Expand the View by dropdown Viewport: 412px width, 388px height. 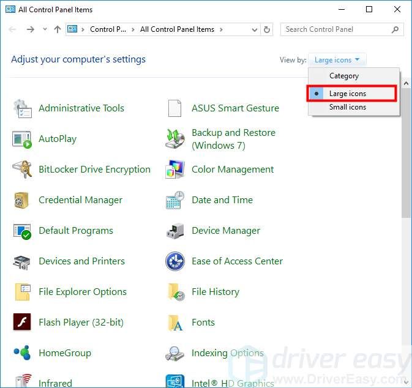pyautogui.click(x=337, y=60)
